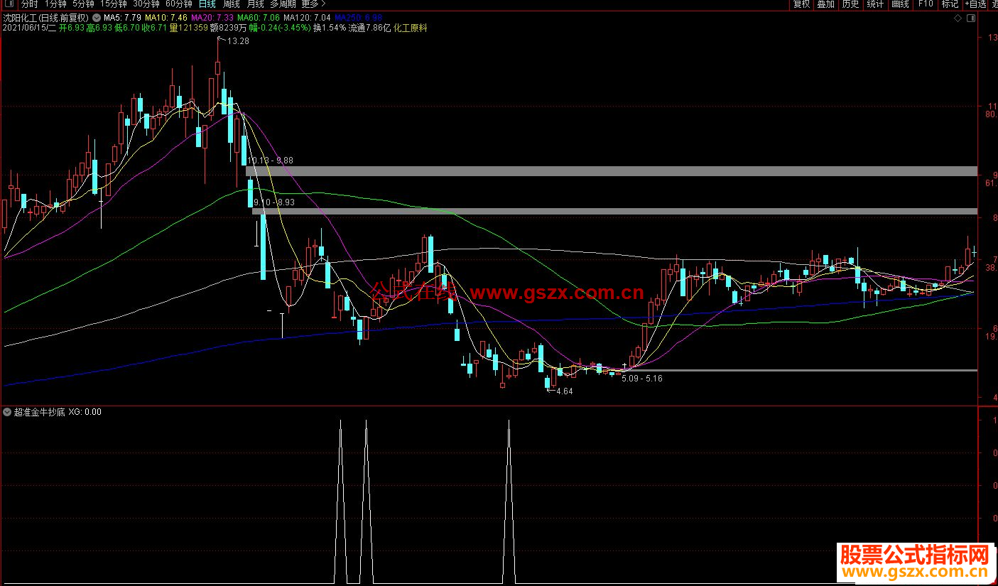Screen dimensions: 998x586
Task: Click the 超准金牛抄底 indicator name
Action: (x=40, y=412)
